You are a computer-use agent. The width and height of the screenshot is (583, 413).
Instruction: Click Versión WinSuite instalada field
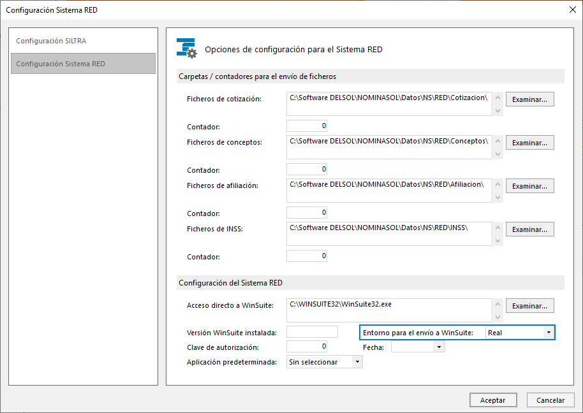(x=313, y=332)
